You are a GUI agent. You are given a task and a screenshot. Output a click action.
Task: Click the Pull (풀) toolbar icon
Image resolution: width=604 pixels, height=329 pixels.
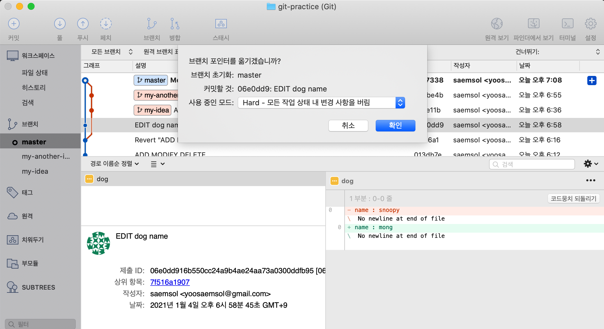point(60,24)
